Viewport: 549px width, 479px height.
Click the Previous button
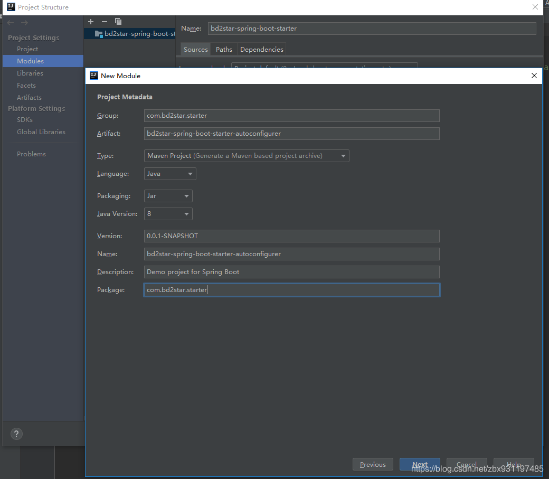[x=373, y=464]
